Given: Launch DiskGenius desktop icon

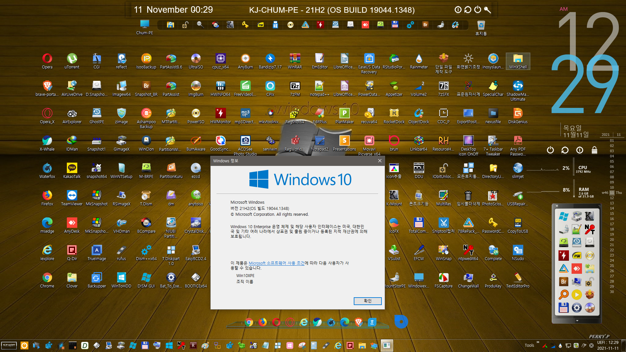Looking at the screenshot, I should [518, 116].
